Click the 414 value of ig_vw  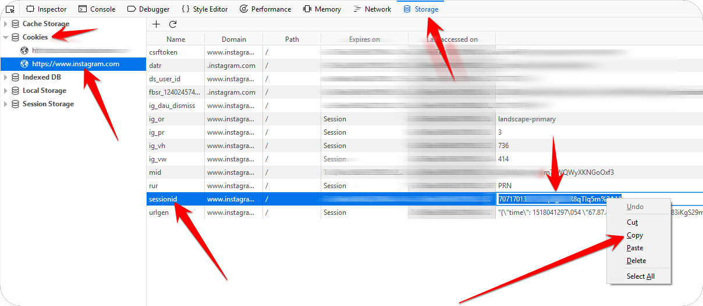click(504, 159)
